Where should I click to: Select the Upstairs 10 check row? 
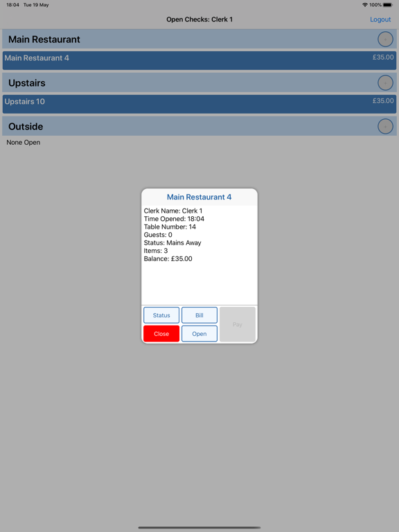[x=199, y=104]
